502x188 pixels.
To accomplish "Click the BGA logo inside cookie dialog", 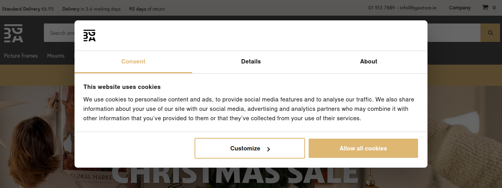I will click(x=89, y=36).
